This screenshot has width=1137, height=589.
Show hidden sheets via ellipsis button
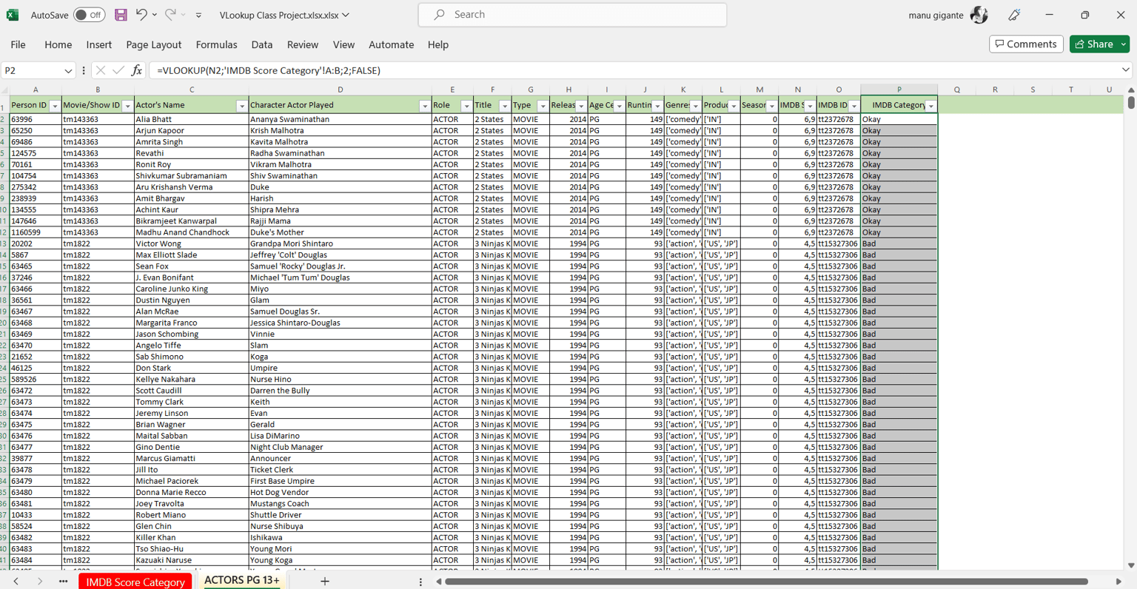pos(63,582)
